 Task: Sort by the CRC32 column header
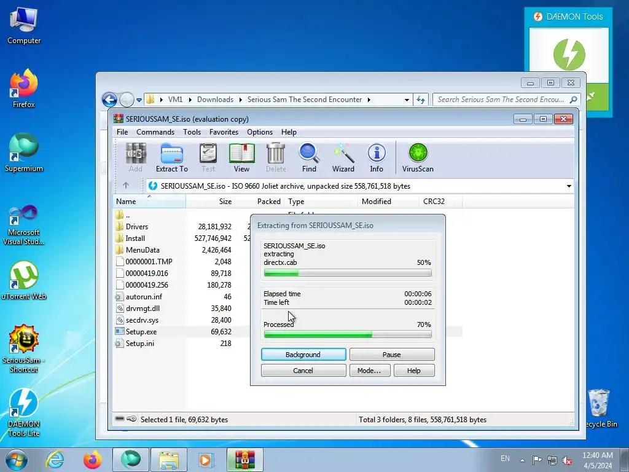click(x=440, y=202)
